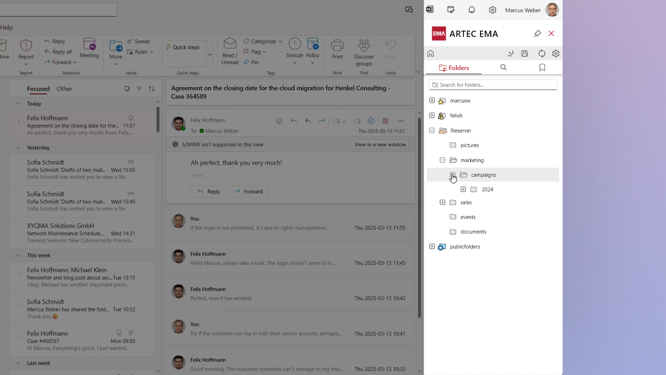This screenshot has height=375, width=666.
Task: Click the save icon in EMA toolbar
Action: tap(524, 53)
